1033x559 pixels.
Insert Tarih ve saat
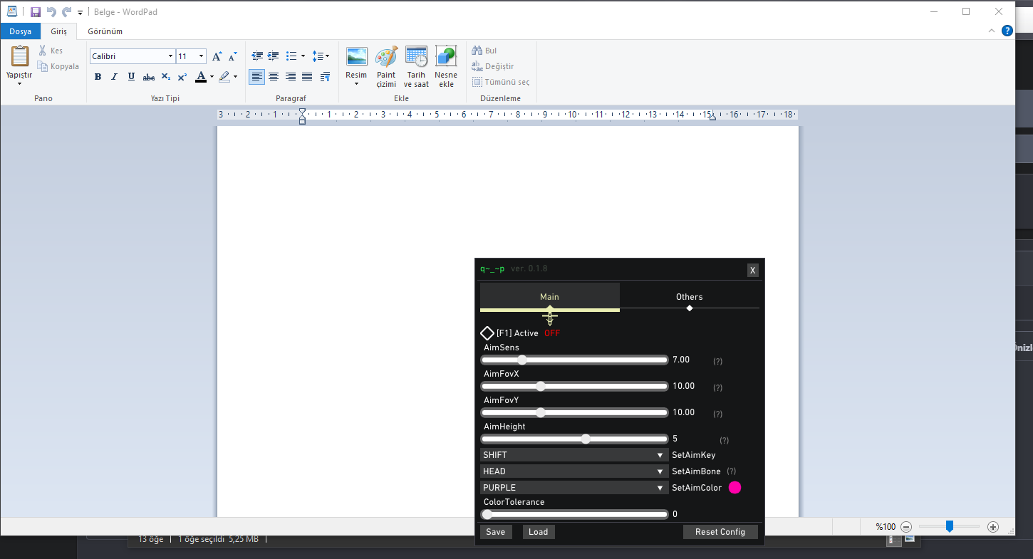[416, 57]
